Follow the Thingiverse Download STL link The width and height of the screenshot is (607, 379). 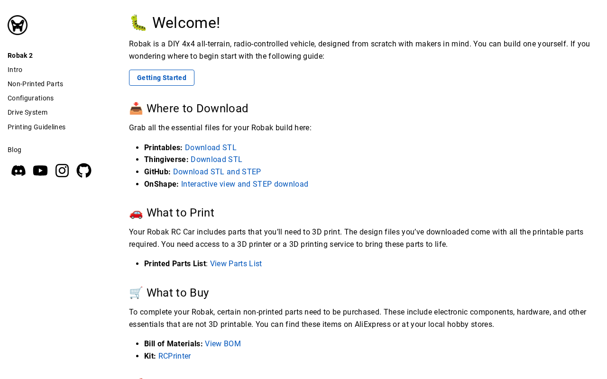pos(216,160)
